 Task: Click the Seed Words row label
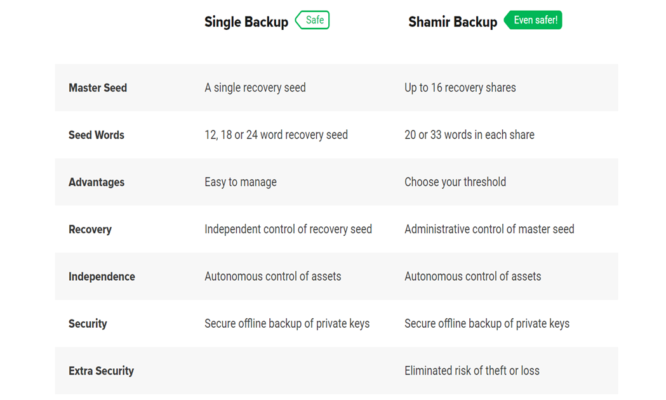tap(97, 135)
